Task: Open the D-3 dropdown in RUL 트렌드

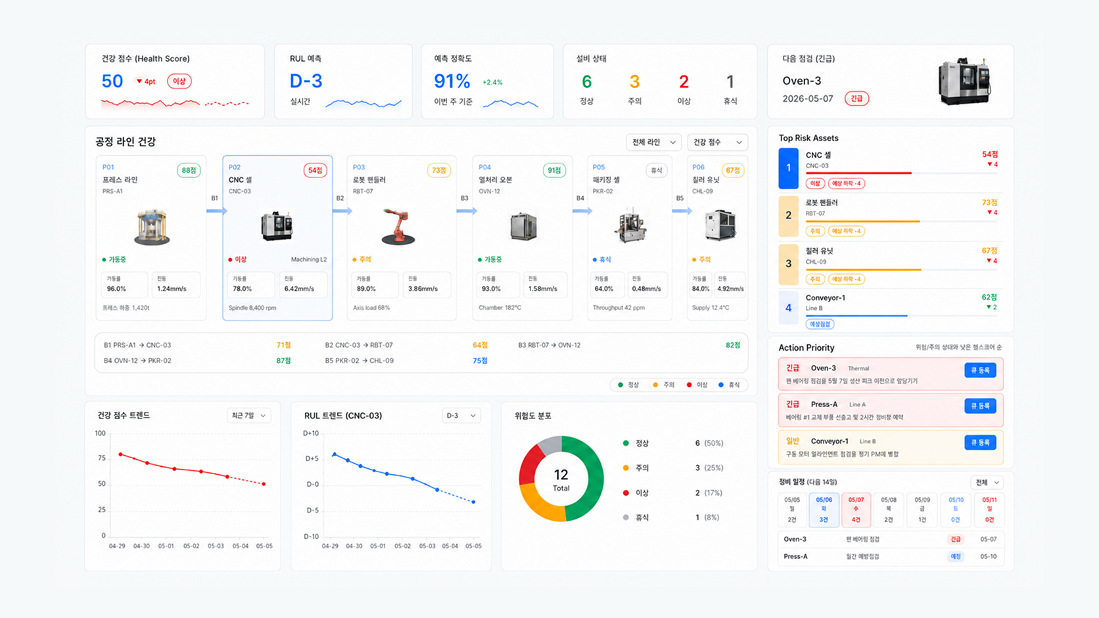Action: pos(461,416)
